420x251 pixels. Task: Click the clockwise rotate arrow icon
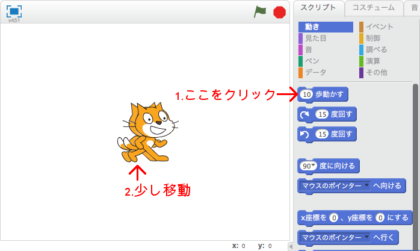point(304,114)
